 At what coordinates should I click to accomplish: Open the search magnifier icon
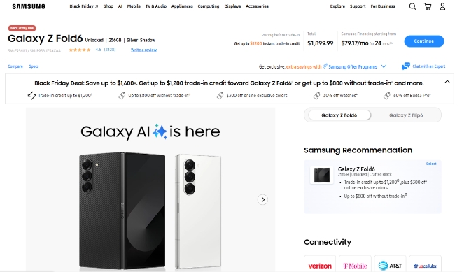point(412,6)
